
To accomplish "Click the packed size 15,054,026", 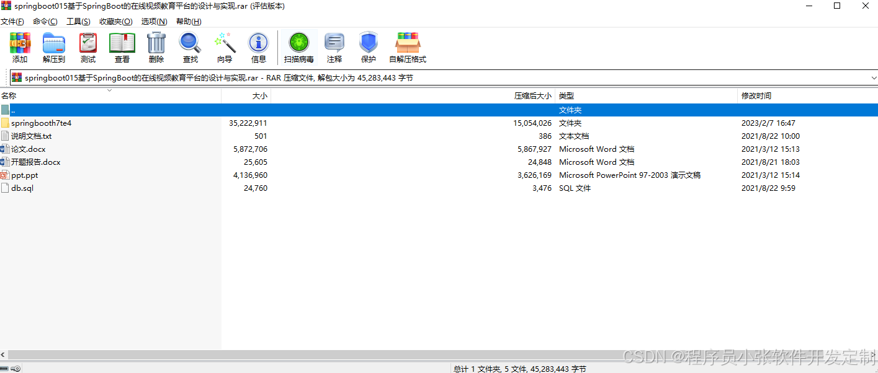I will coord(532,123).
